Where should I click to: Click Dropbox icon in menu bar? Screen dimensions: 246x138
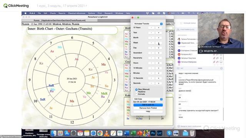[x=147, y=13]
